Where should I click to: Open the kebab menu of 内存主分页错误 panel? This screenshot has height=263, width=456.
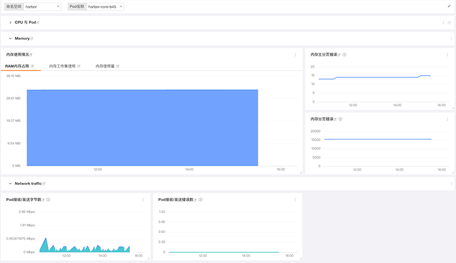pyautogui.click(x=447, y=55)
